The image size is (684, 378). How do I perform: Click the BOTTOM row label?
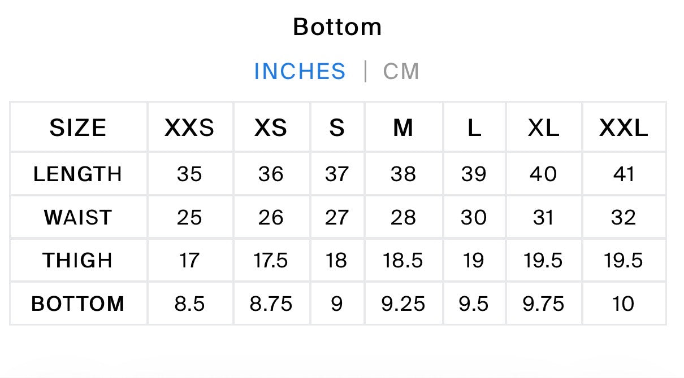tap(78, 304)
